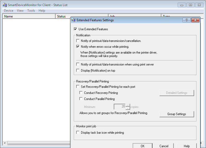Minimize the SmartDeviceMonitor main window
206x148 pixels.
coord(182,5)
